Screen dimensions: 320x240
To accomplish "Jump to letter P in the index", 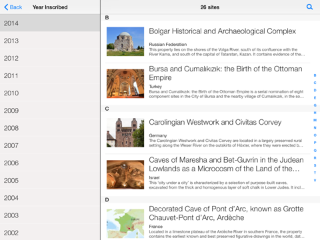I will [x=315, y=143].
